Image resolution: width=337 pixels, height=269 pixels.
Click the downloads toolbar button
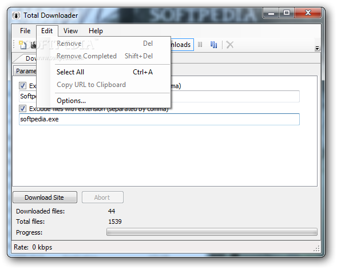click(x=182, y=45)
